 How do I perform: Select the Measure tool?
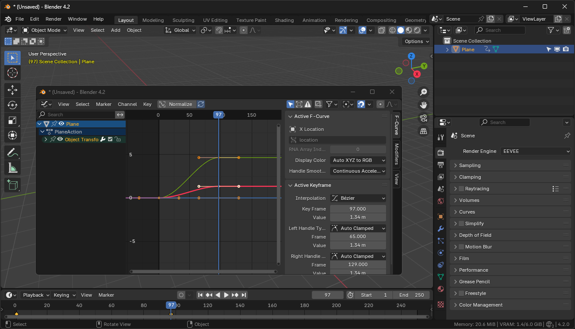tap(12, 168)
